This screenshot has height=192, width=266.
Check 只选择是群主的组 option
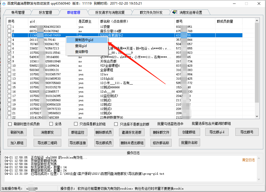pyautogui.click(x=76, y=124)
